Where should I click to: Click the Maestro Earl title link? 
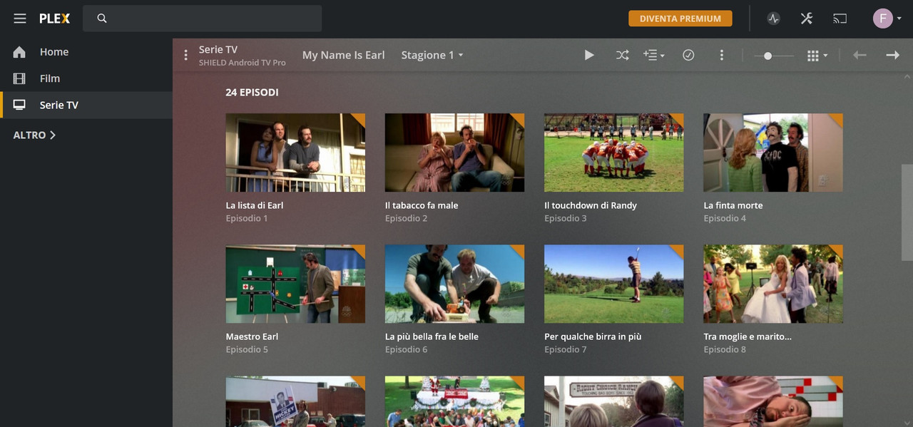pyautogui.click(x=252, y=336)
